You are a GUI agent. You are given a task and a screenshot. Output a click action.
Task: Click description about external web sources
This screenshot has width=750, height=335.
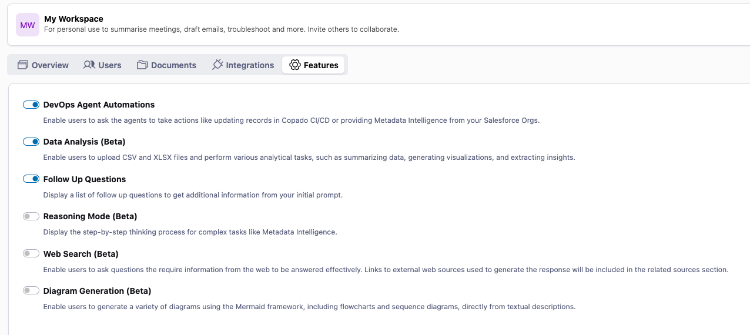tap(386, 269)
